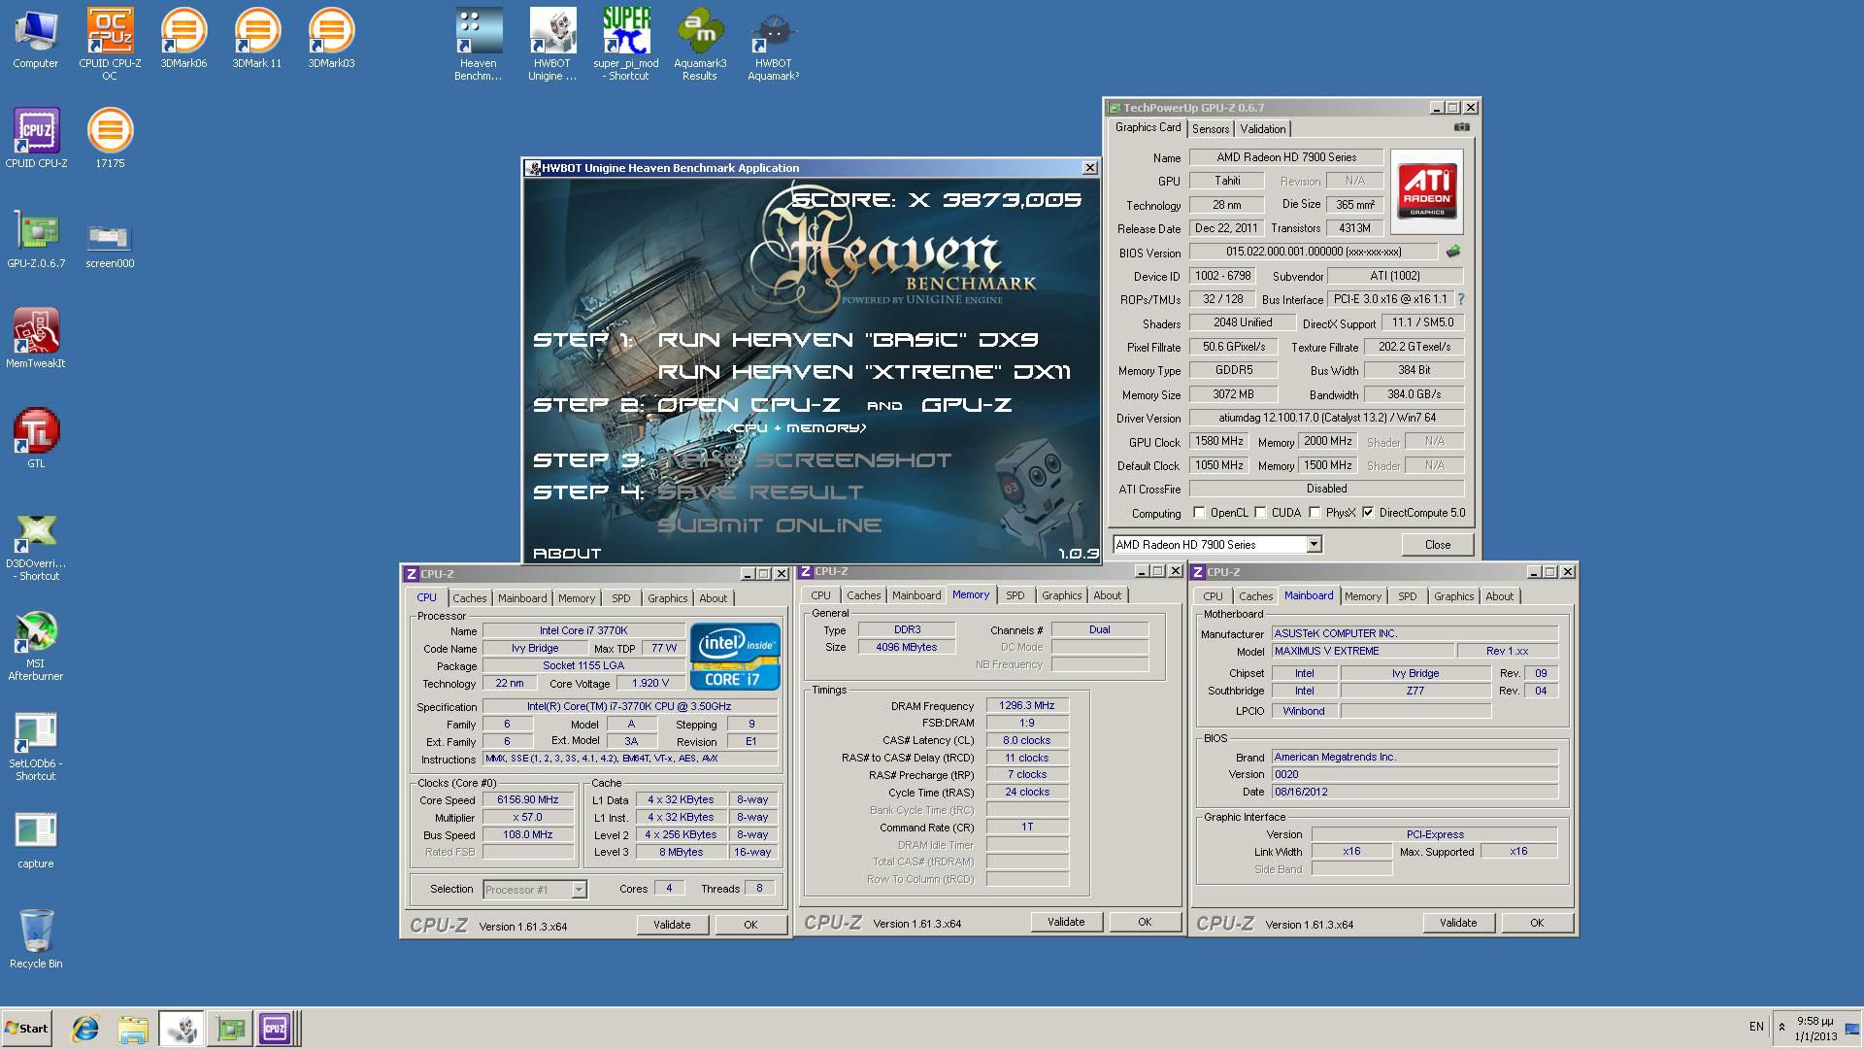Open the capture desktop icon

pyautogui.click(x=36, y=840)
